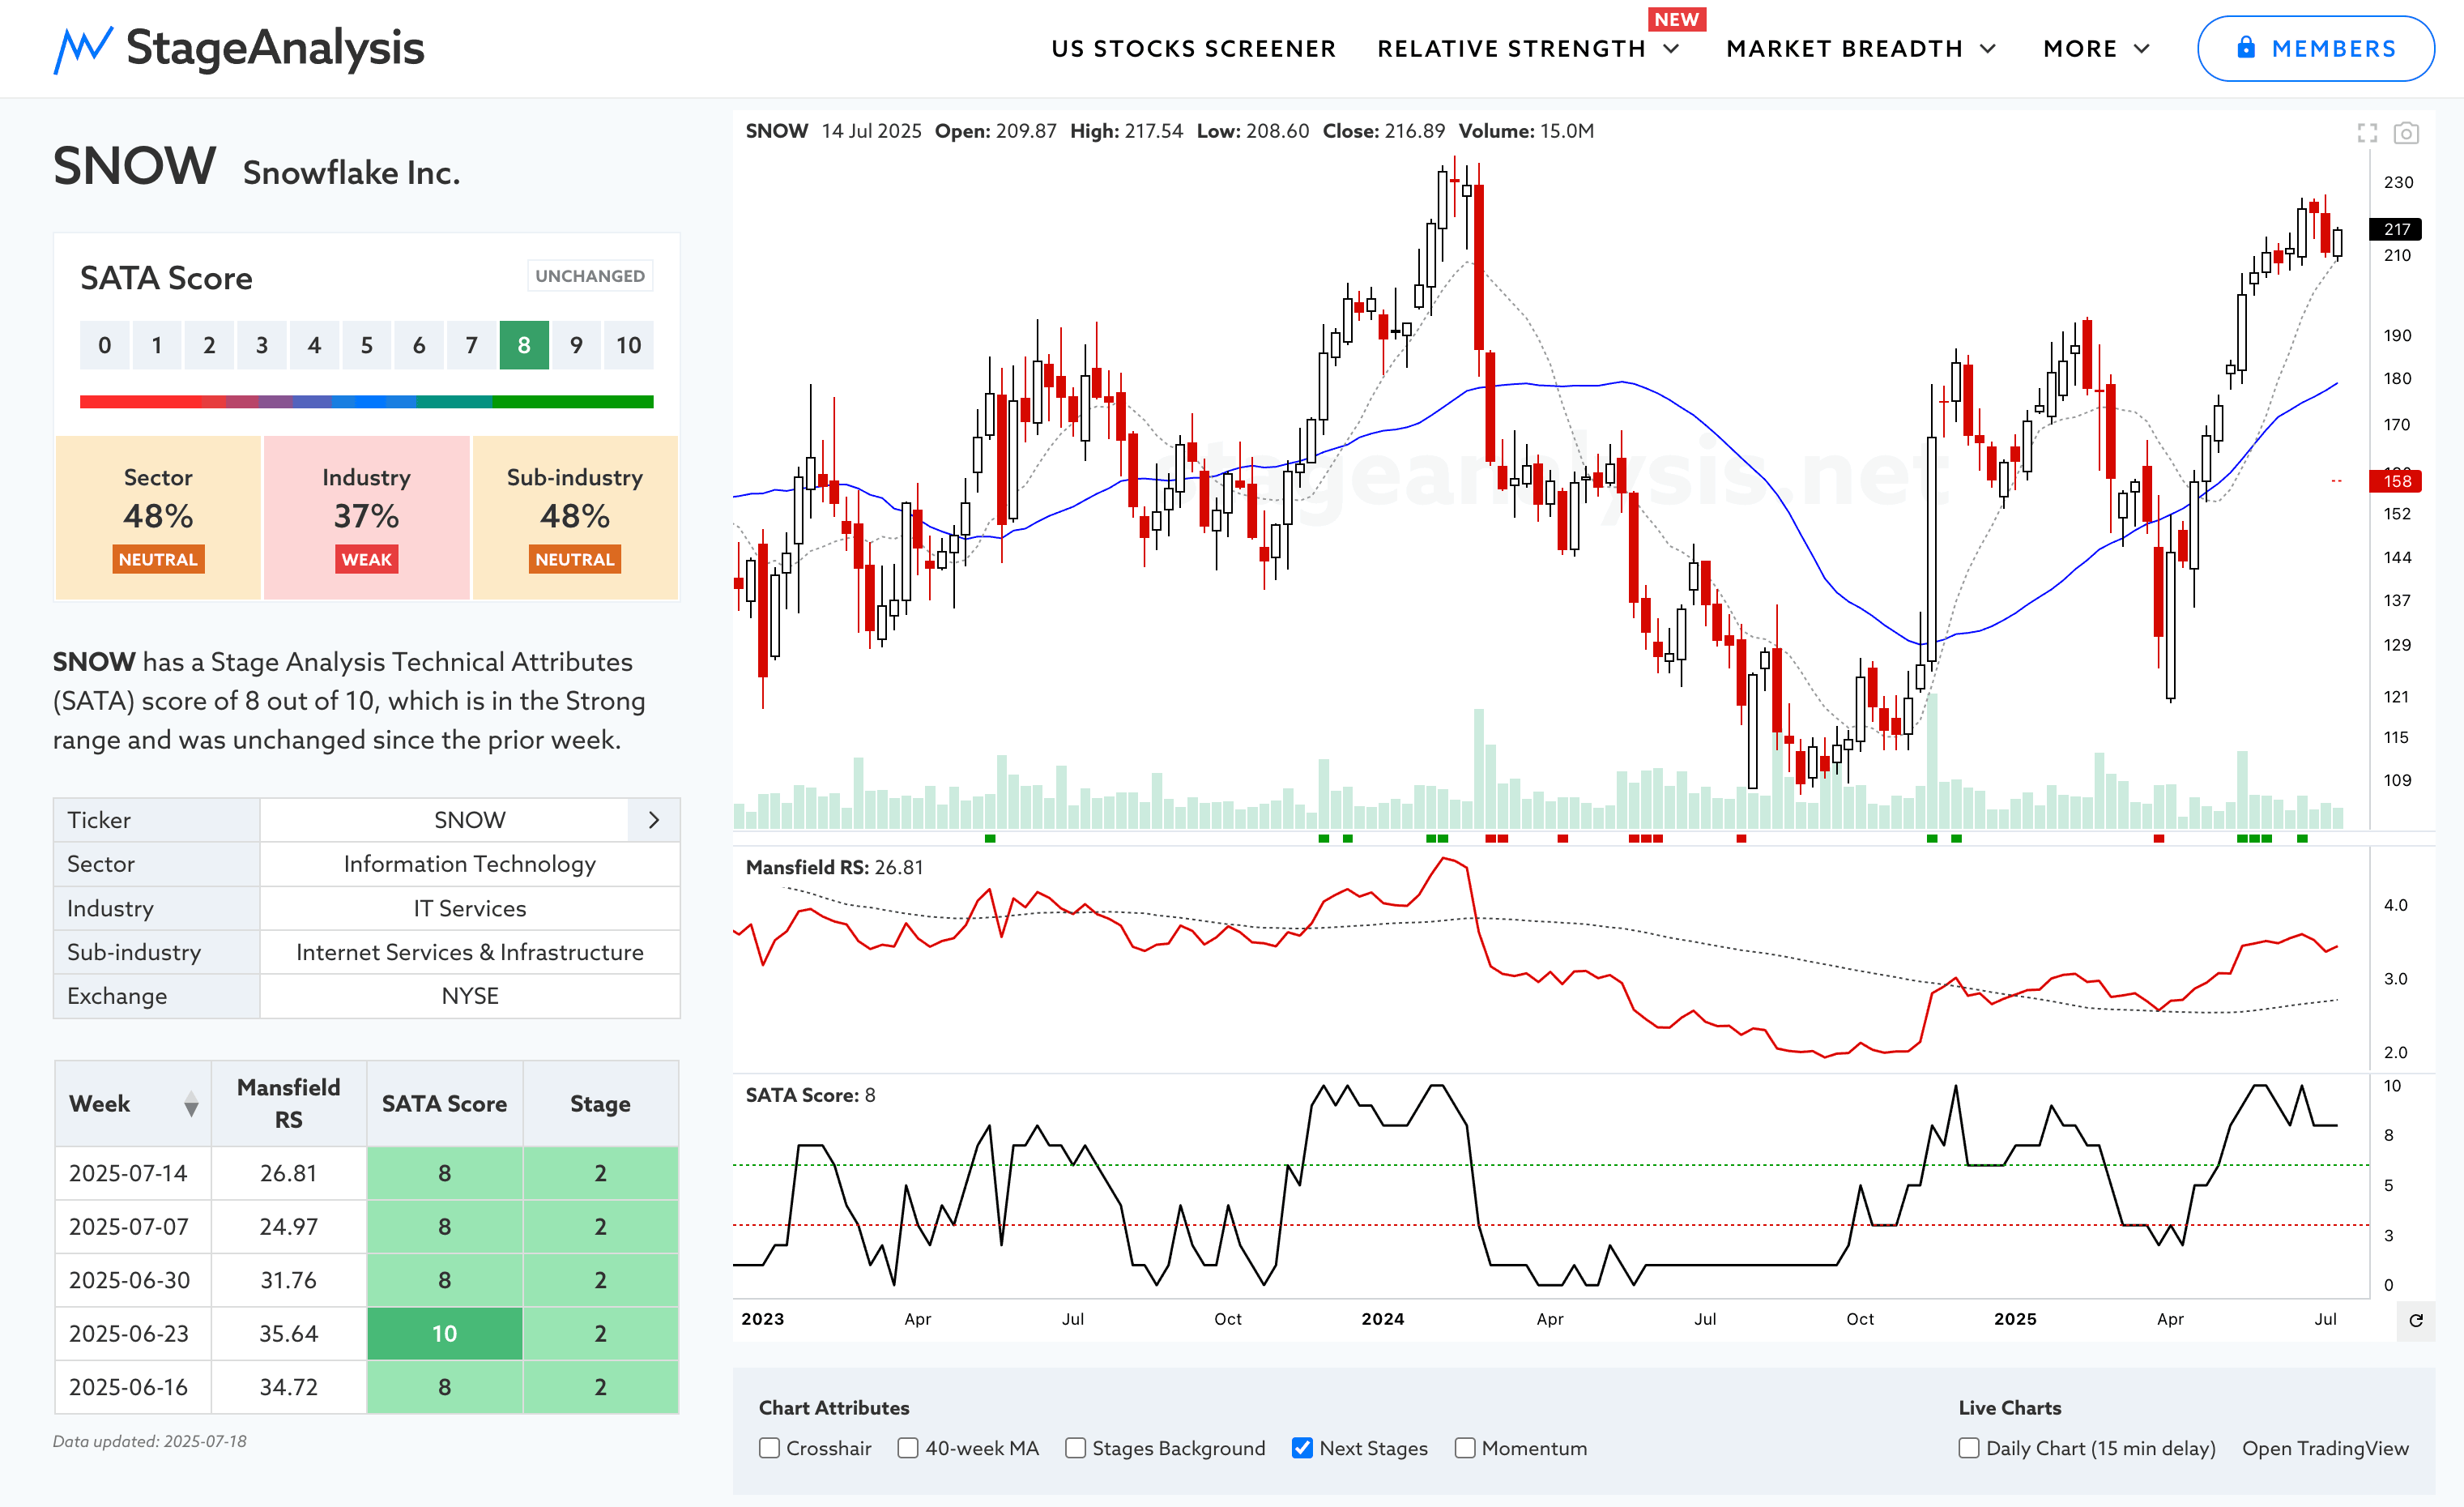Select the week 2025-06-30 cell
The height and width of the screenshot is (1507, 2464).
(133, 1280)
